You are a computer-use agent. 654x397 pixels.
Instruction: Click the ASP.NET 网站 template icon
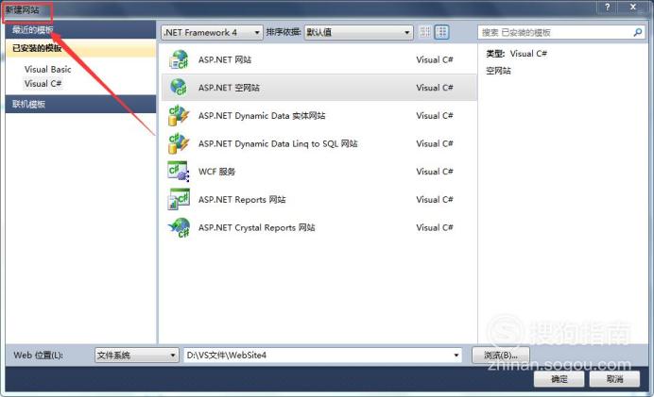[x=179, y=59]
